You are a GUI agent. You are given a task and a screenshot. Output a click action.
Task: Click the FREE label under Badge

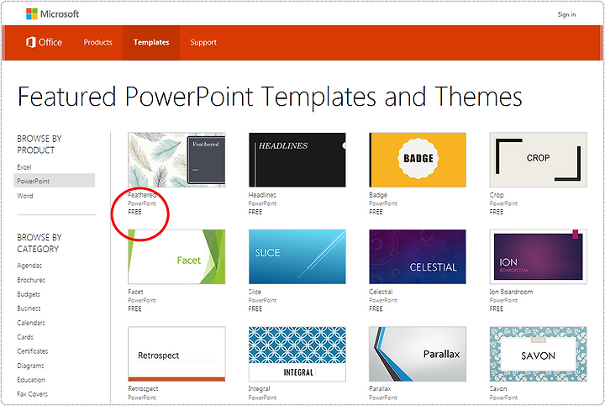click(x=376, y=212)
